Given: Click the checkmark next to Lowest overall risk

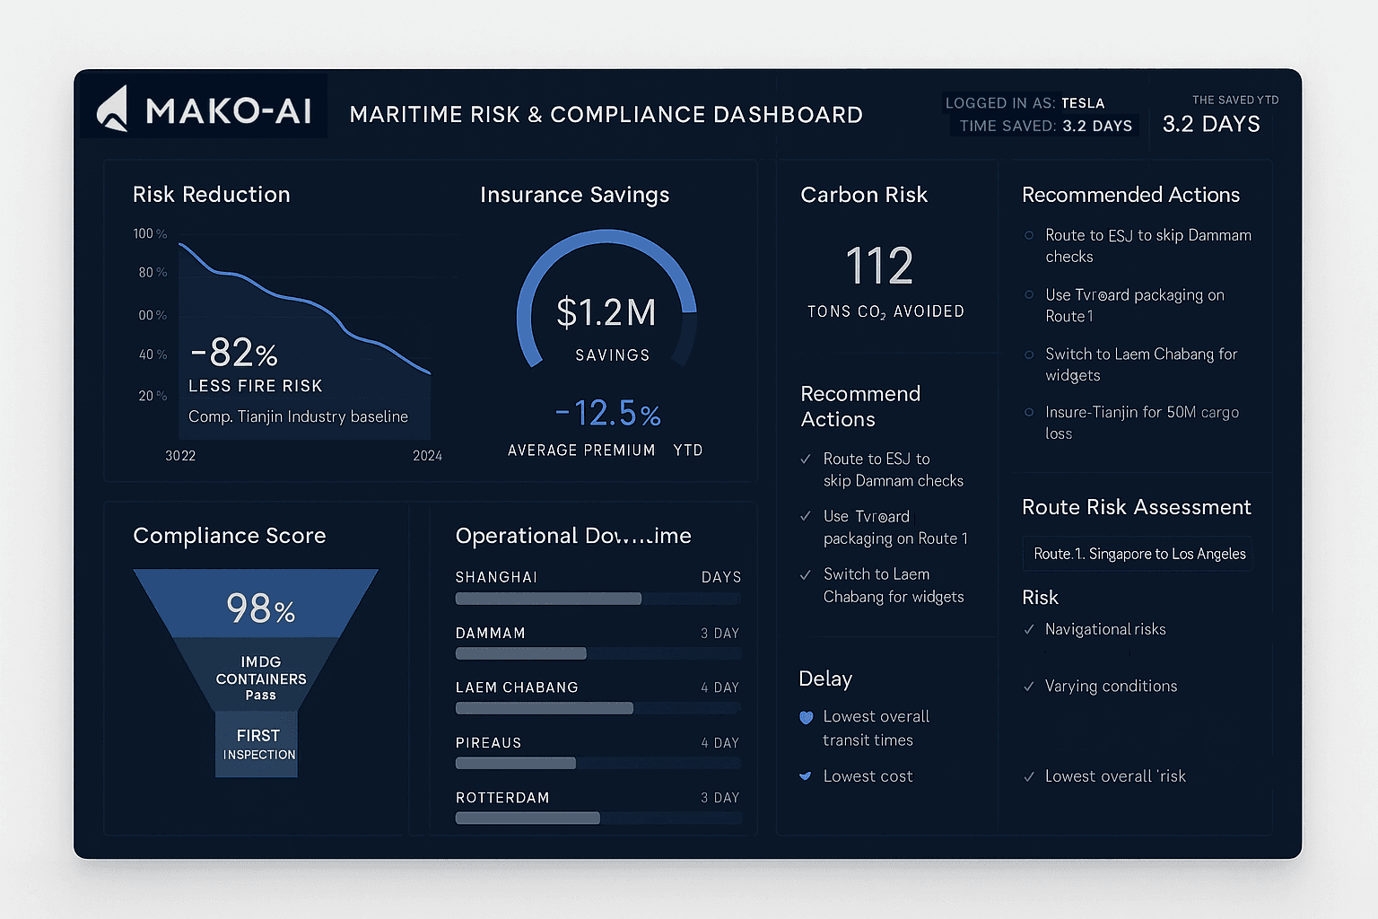Looking at the screenshot, I should point(1029,777).
